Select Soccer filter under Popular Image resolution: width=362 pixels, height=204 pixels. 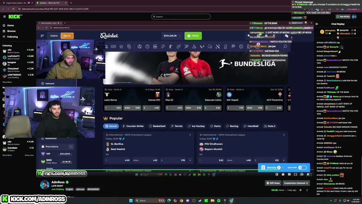click(111, 126)
